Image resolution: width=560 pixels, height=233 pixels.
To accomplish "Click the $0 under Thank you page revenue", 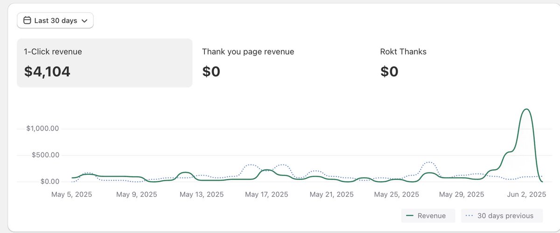I will pos(211,71).
